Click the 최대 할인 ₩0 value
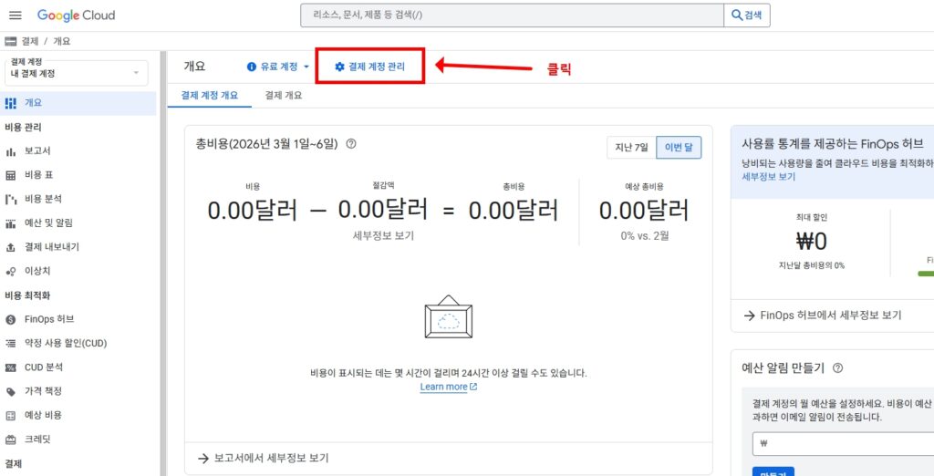This screenshot has width=934, height=476. (811, 242)
